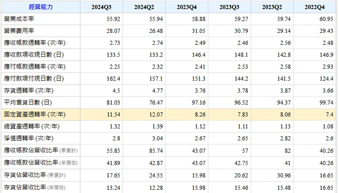Select the 2022Q4 column header
339x193 pixels.
click(315, 7)
